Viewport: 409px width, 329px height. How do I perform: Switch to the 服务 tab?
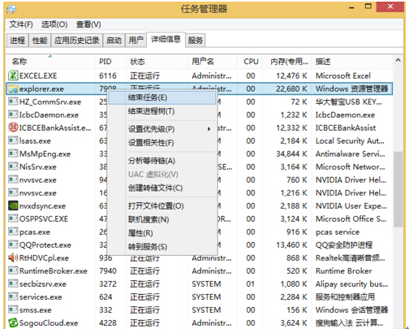196,41
